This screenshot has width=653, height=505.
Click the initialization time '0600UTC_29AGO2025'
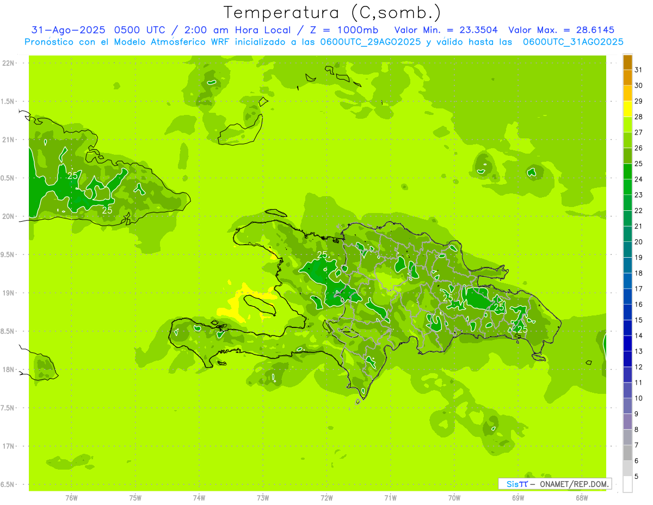[x=371, y=42]
